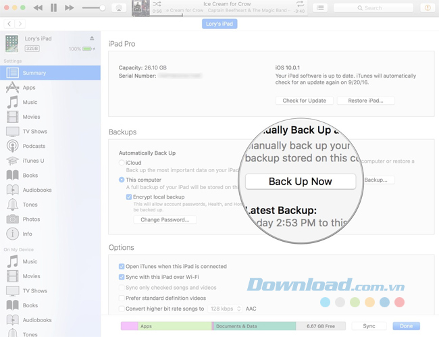Image resolution: width=439 pixels, height=337 pixels.
Task: Click the Books icon under Settings
Action: 13,175
